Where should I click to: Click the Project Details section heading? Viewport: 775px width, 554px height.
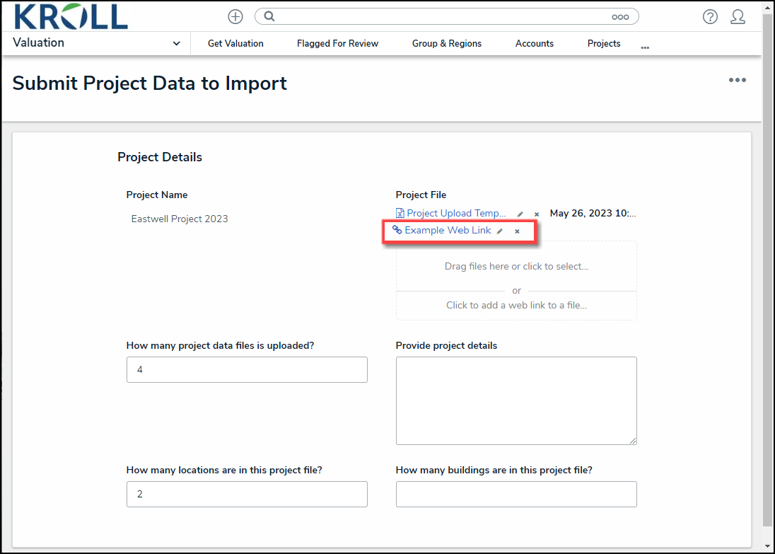tap(160, 157)
